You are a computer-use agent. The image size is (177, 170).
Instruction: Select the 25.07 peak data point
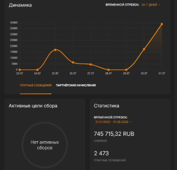55,50
